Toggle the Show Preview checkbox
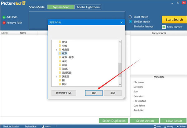This screenshot has width=187, height=128. [x=164, y=27]
